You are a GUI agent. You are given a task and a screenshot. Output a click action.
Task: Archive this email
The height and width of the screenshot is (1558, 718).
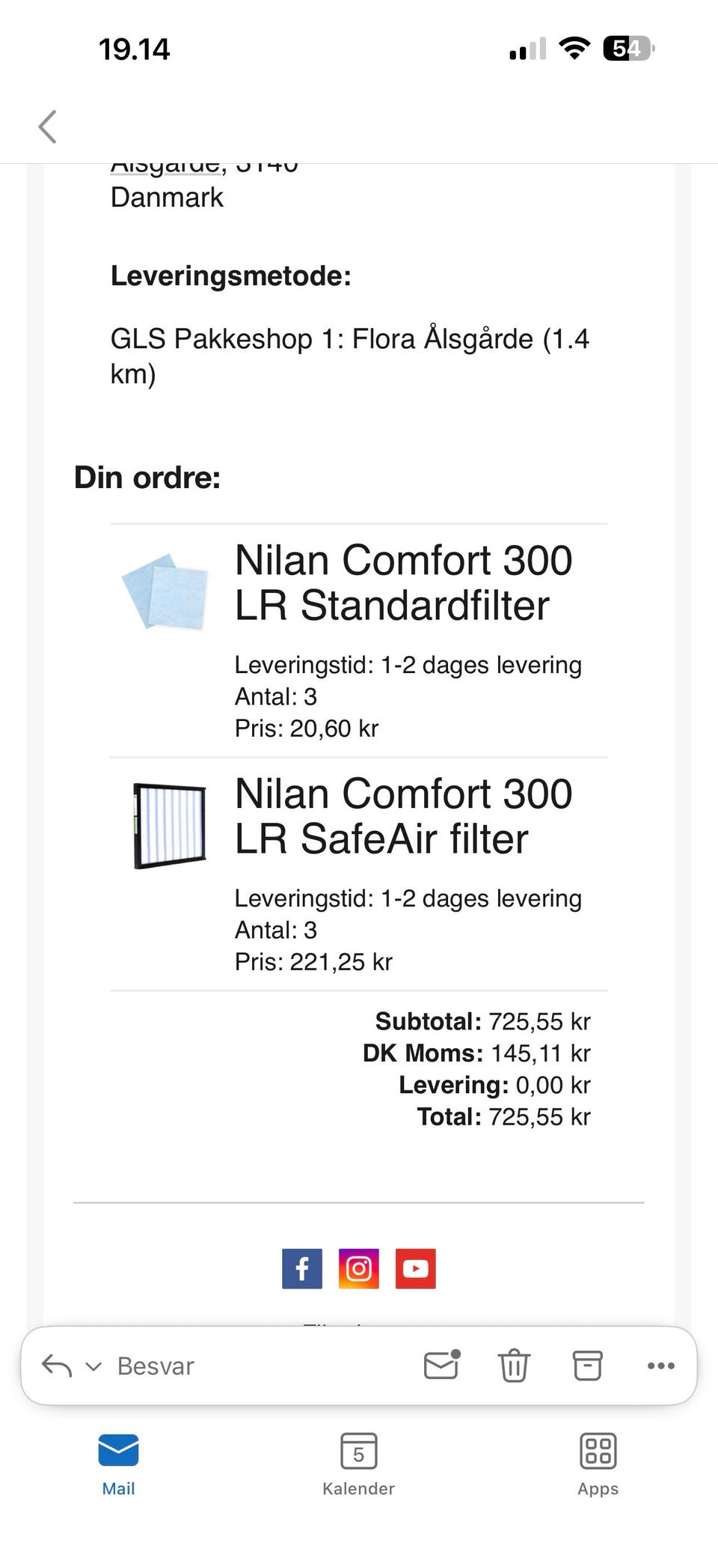587,1366
